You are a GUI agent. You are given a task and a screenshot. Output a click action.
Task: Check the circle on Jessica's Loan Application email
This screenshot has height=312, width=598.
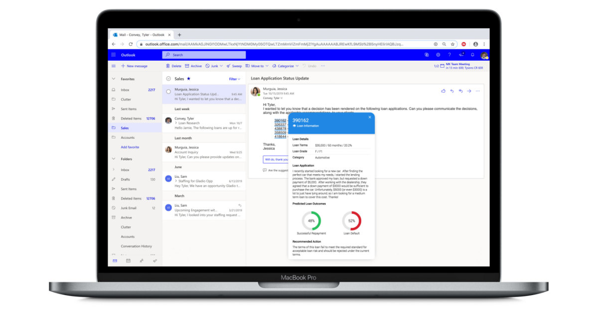coord(168,92)
